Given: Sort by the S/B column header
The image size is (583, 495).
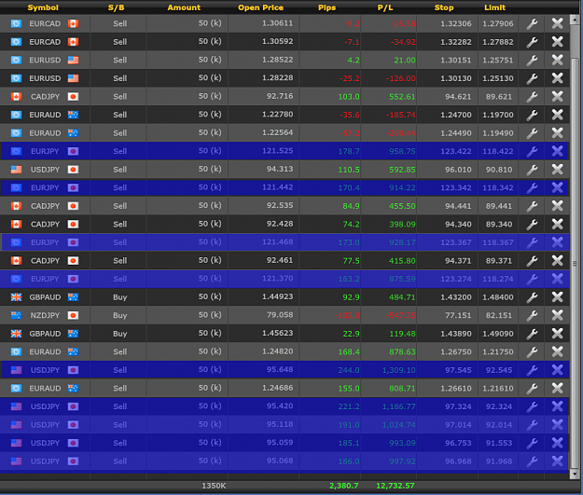Looking at the screenshot, I should pos(117,7).
